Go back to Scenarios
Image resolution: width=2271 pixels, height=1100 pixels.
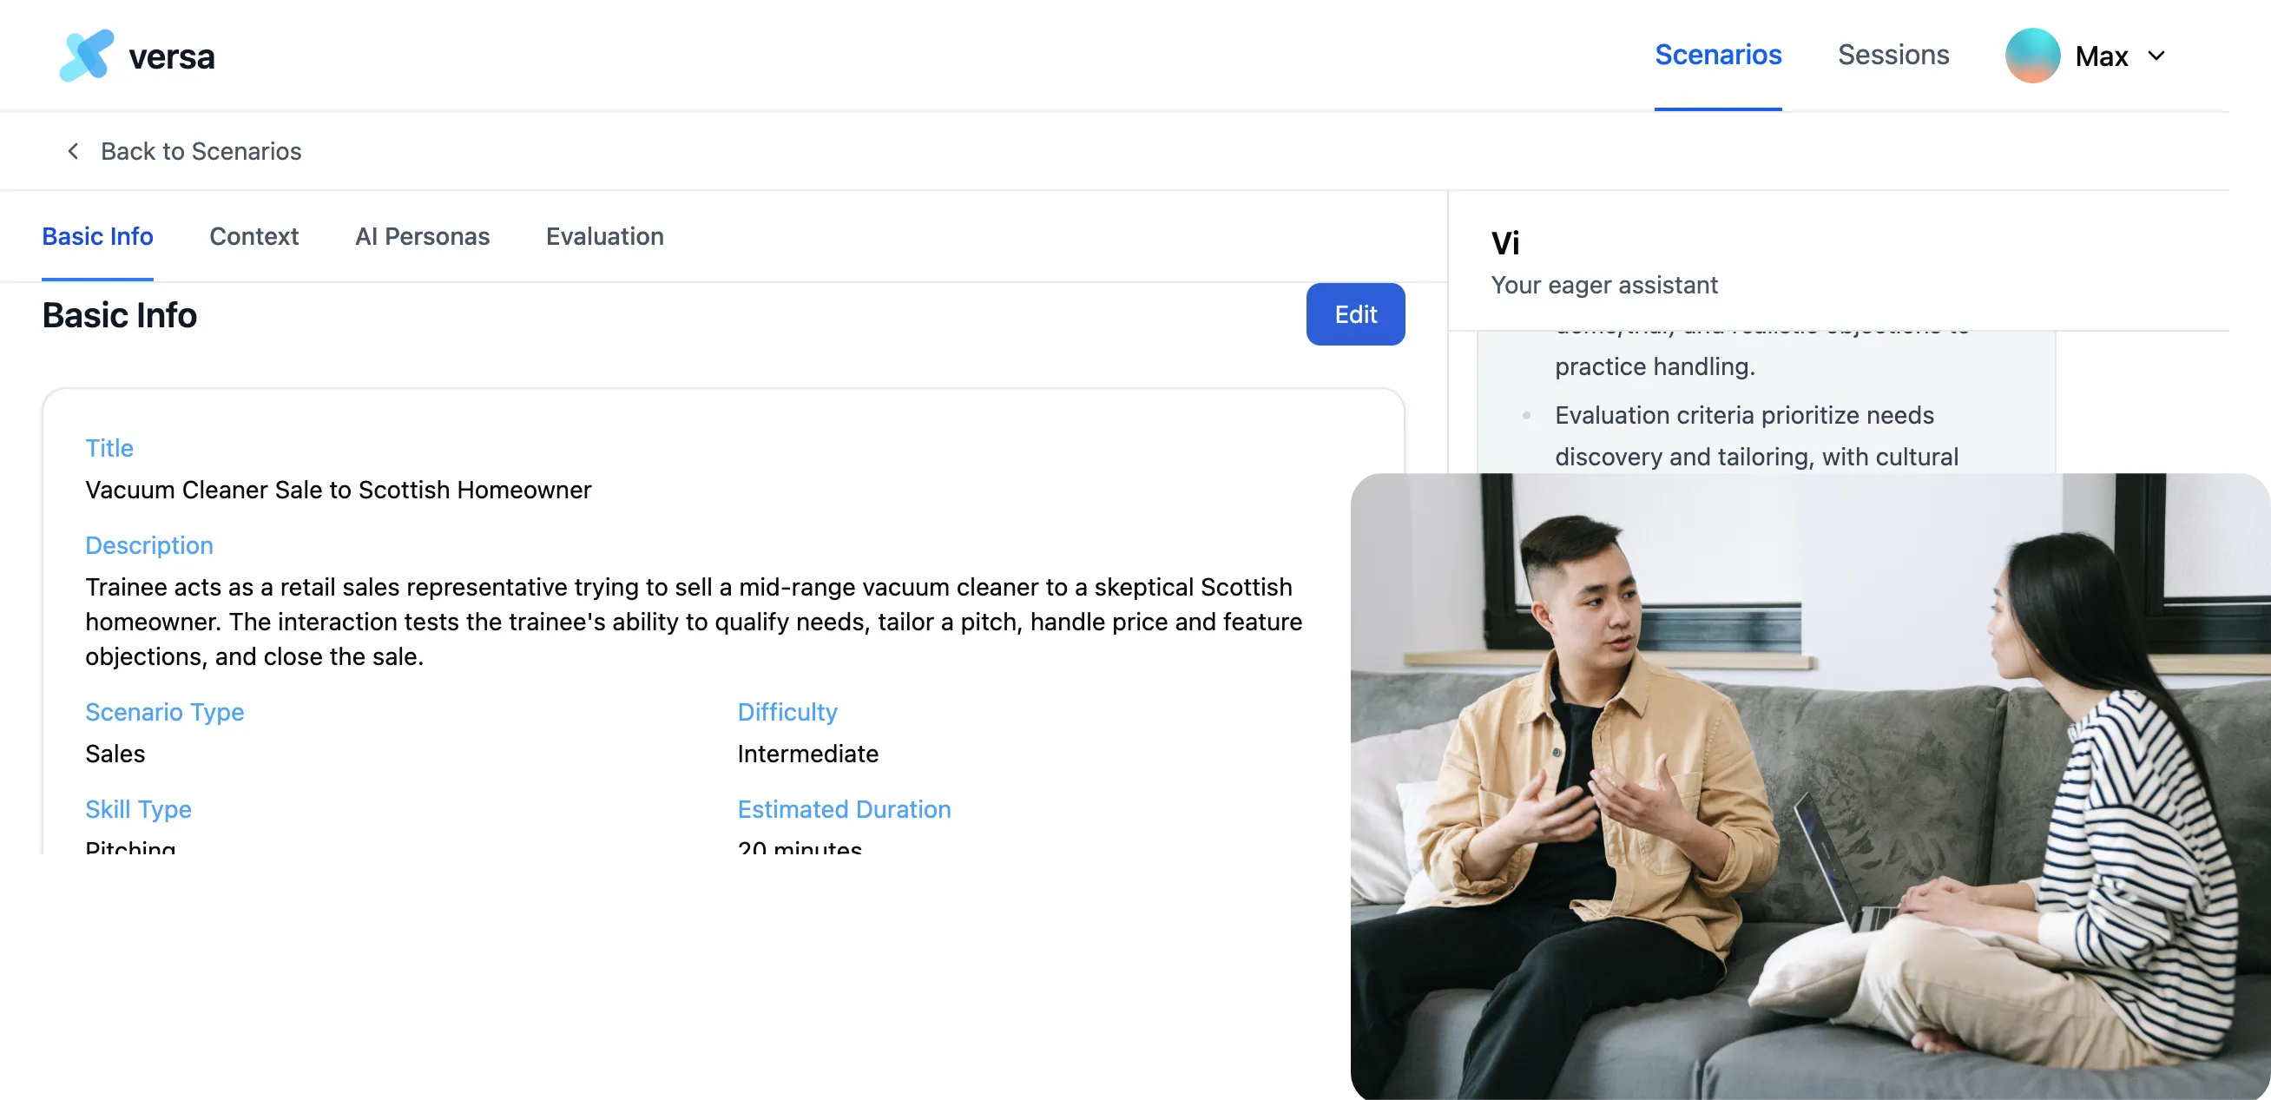coord(201,151)
